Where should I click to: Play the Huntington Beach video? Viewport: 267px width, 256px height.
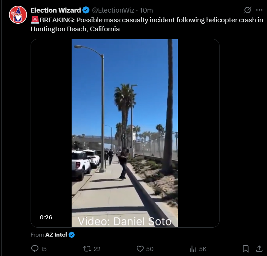pyautogui.click(x=125, y=133)
